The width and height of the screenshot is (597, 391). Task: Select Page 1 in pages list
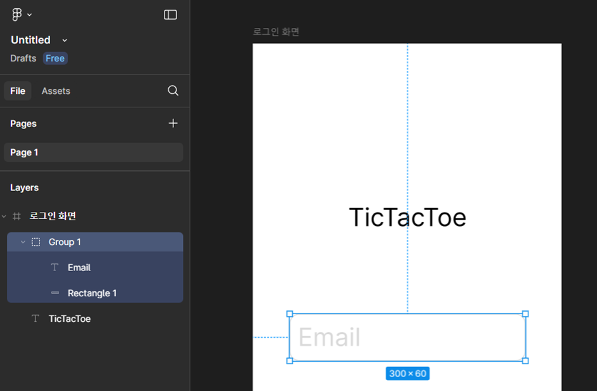coord(93,152)
